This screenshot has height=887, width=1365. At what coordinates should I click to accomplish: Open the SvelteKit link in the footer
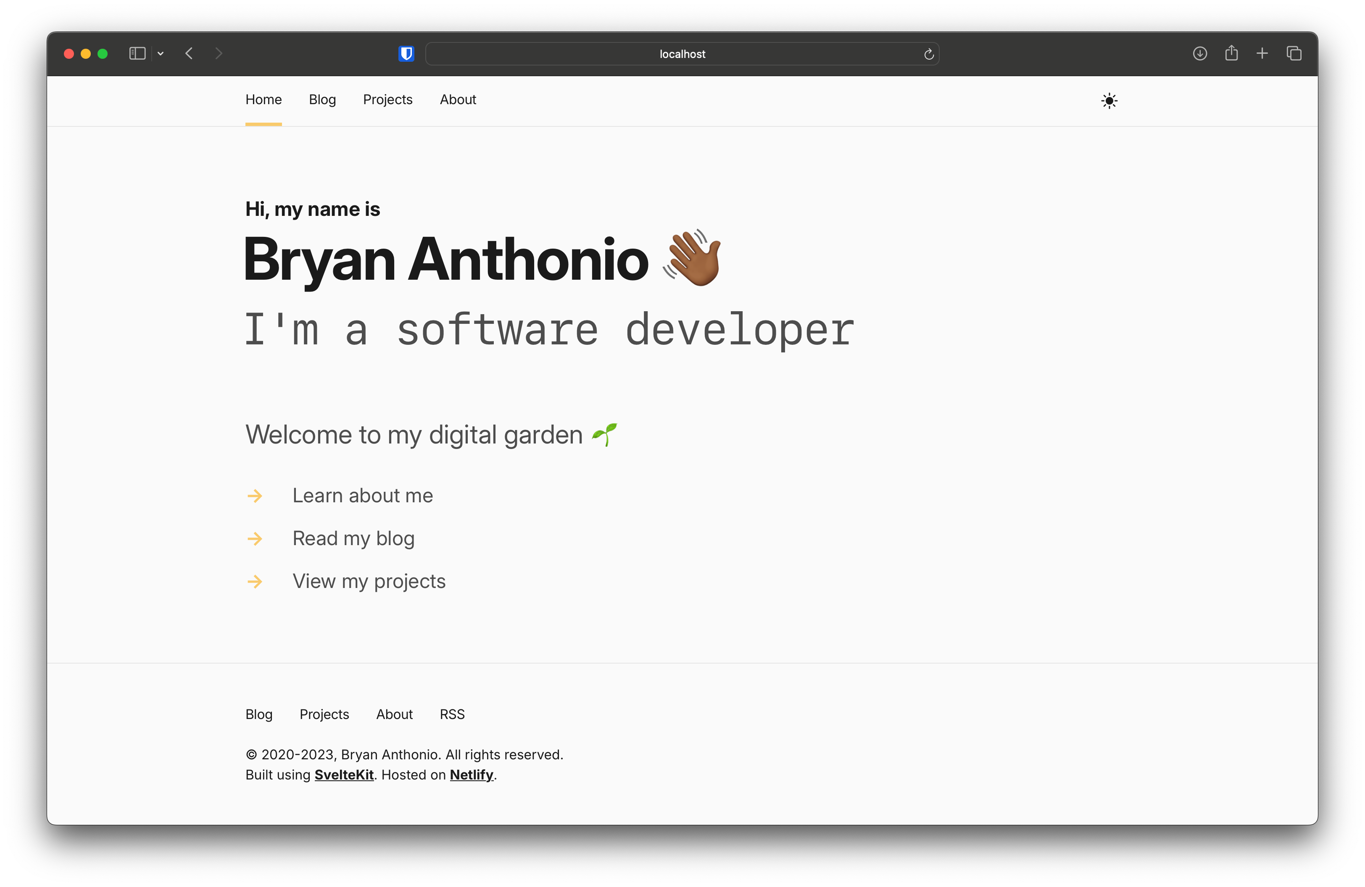343,775
